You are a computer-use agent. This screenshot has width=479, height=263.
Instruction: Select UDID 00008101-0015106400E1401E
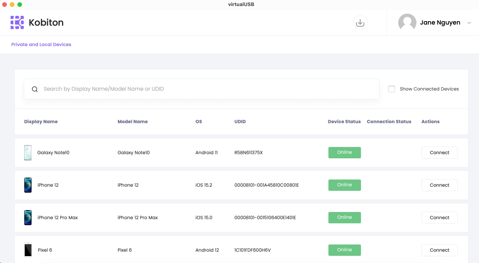[265, 218]
